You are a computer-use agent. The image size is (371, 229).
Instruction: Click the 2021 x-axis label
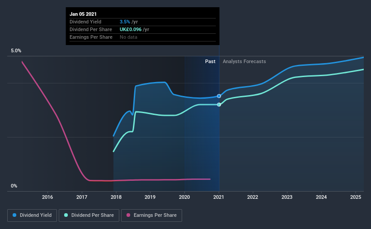coord(219,197)
